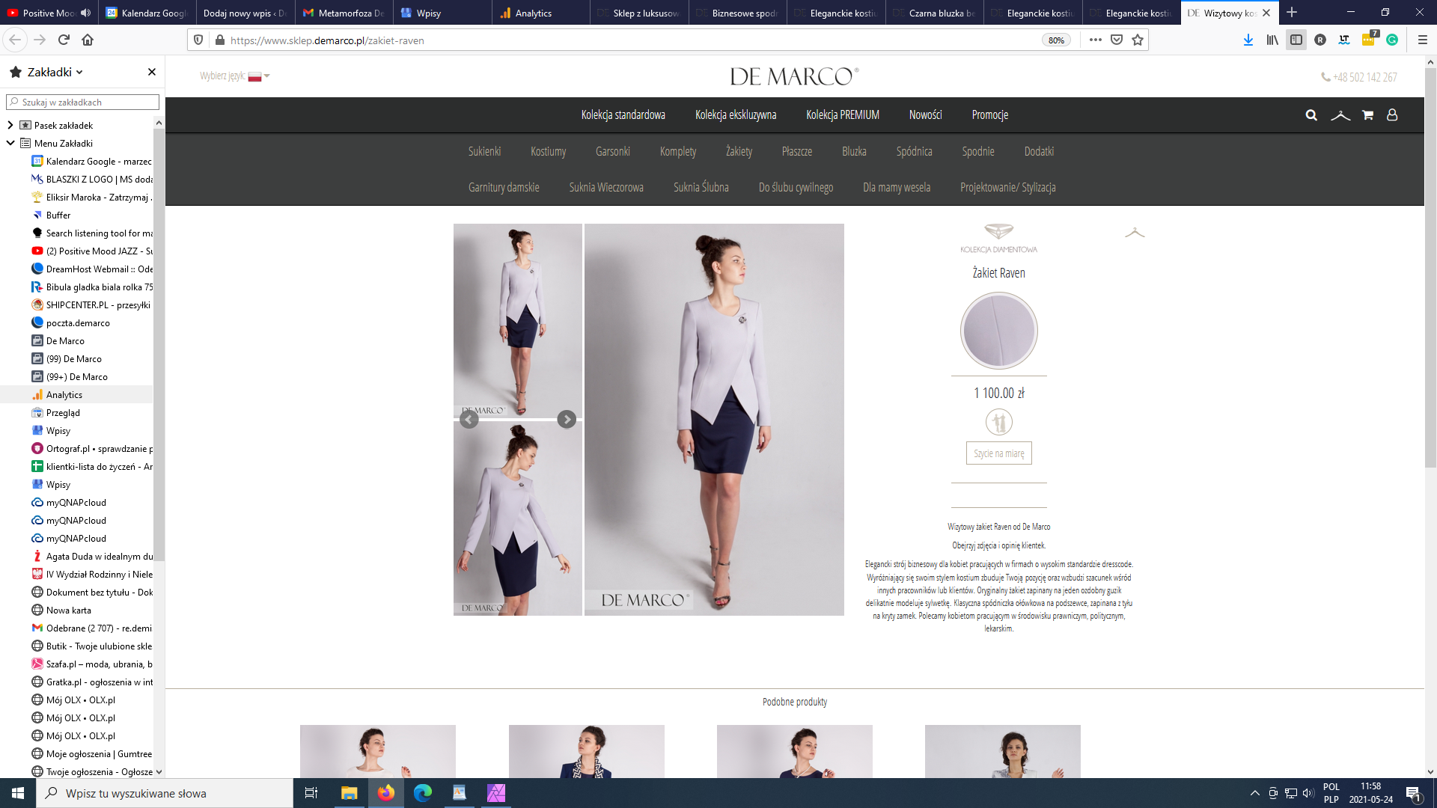Open the top-left product thumbnail
Screen dimensions: 1437x808
pyautogui.click(x=518, y=321)
